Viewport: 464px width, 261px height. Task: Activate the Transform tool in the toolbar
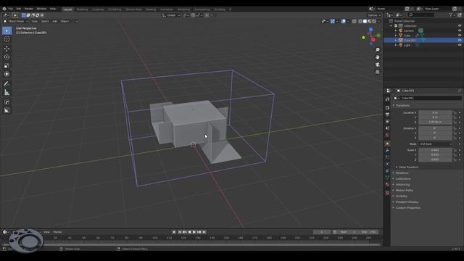coord(7,74)
